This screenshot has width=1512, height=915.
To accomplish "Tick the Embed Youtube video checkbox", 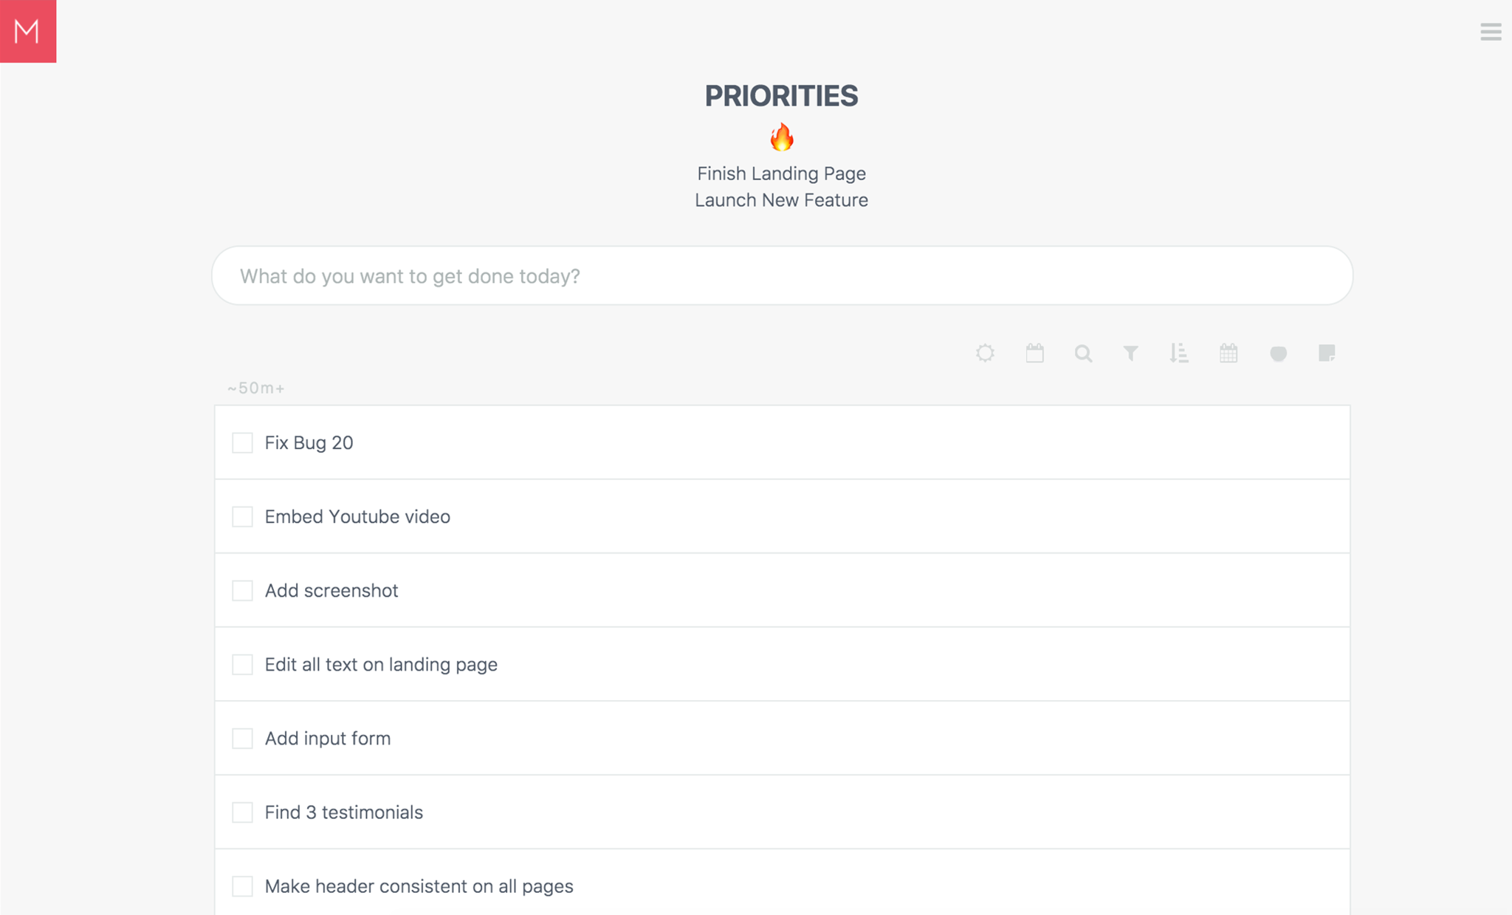I will [x=242, y=516].
